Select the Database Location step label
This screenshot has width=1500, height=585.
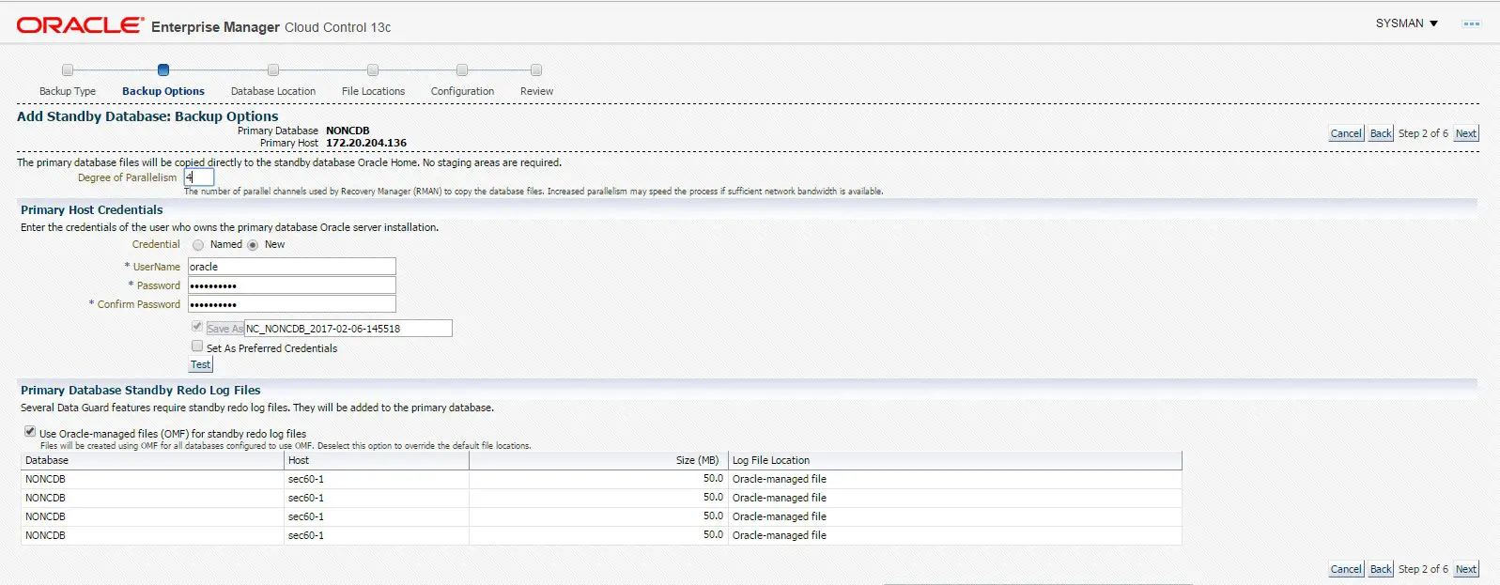[x=273, y=91]
